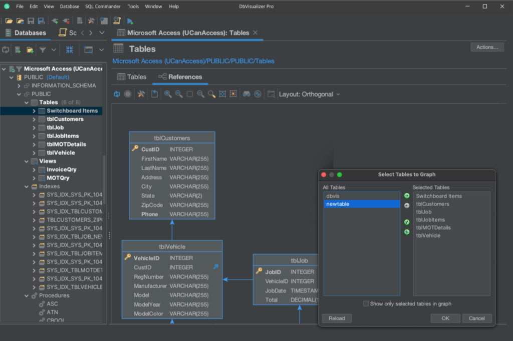Click the fit graph to window icon
The image size is (513, 341).
tap(222, 94)
